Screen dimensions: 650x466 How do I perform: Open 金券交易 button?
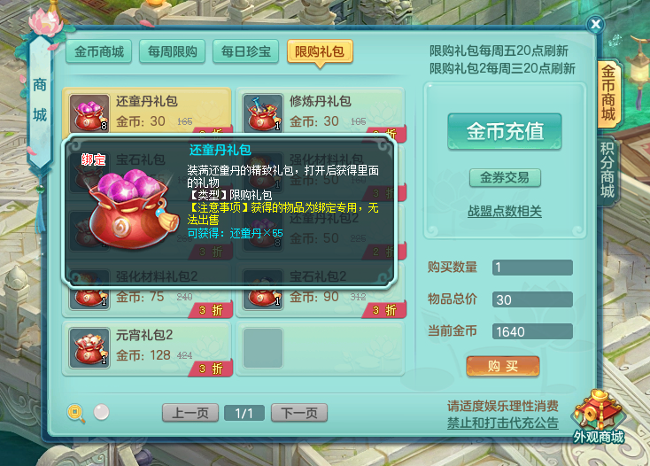pyautogui.click(x=505, y=178)
